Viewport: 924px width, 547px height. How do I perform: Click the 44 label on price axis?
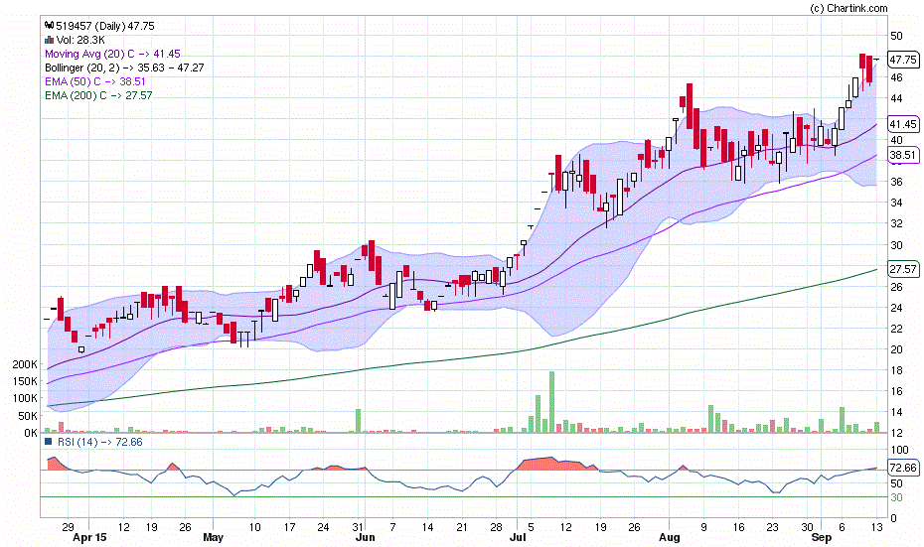896,98
